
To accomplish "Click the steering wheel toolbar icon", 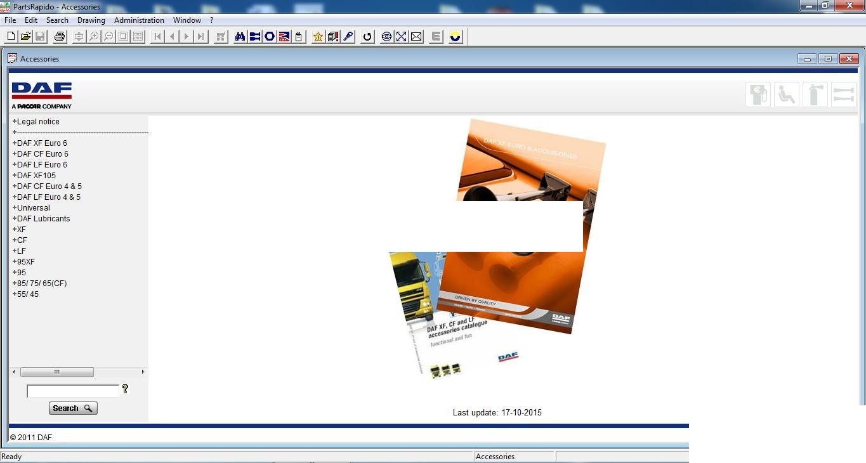I will coord(386,37).
